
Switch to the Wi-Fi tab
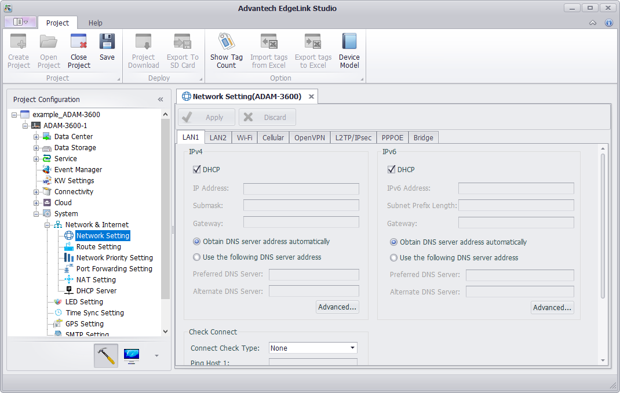coord(245,137)
